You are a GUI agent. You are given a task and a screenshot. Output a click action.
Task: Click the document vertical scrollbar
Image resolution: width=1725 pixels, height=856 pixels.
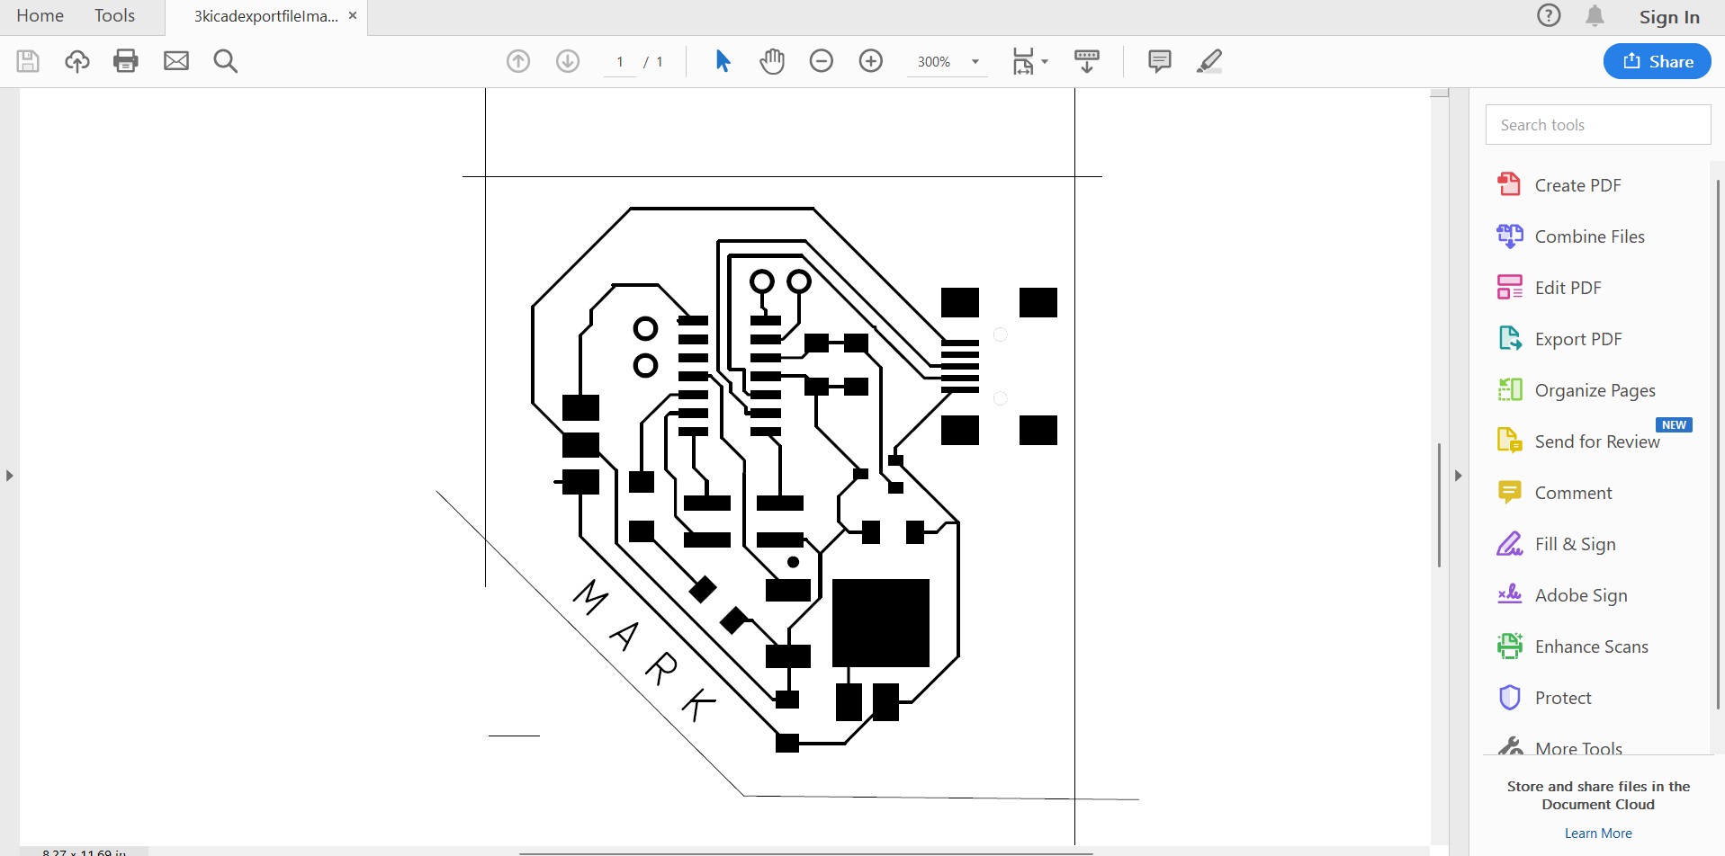(1440, 504)
